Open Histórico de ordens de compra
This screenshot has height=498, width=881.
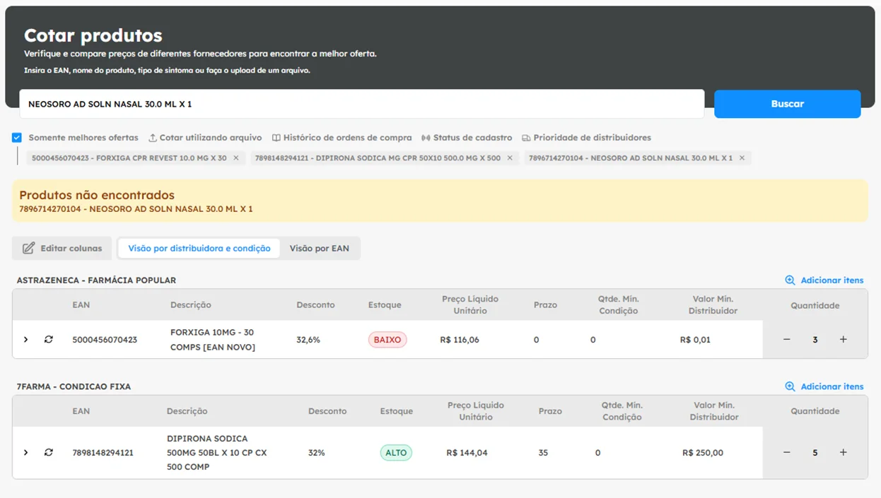click(x=342, y=138)
